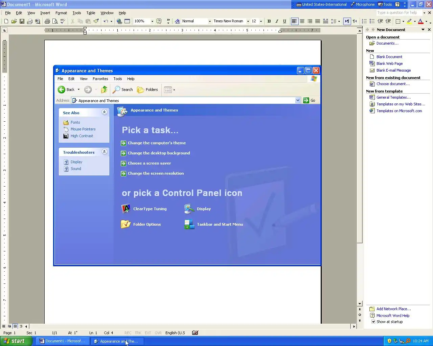Toggle Bold formatting
This screenshot has width=433, height=346.
(269, 21)
